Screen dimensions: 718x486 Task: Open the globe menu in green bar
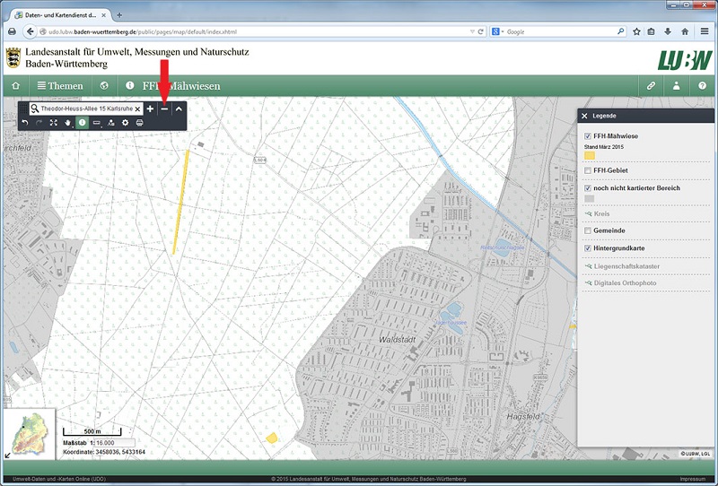coord(104,86)
